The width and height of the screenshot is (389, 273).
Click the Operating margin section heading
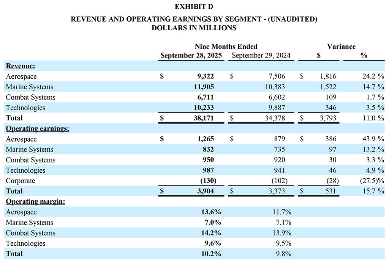click(x=35, y=201)
